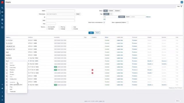Click the Remove tag link
Viewport: 184px width, 103px height.
tap(148, 17)
